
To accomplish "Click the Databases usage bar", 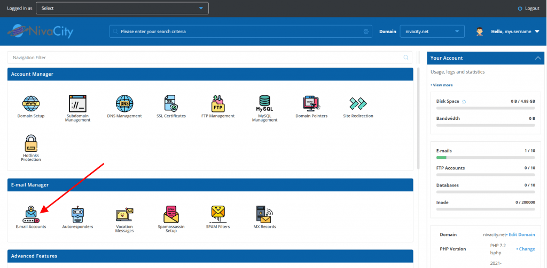I will [x=486, y=192].
